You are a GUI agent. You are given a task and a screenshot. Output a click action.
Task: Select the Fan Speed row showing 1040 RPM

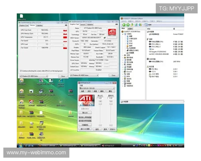pos(44,48)
